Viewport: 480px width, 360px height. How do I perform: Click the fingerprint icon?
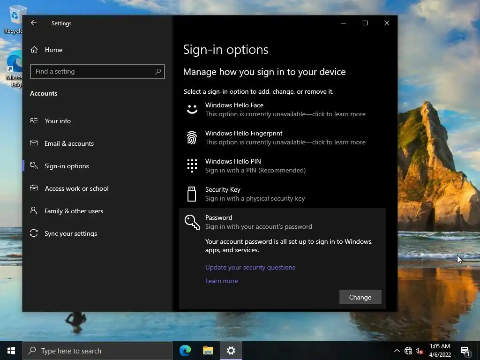pyautogui.click(x=192, y=138)
